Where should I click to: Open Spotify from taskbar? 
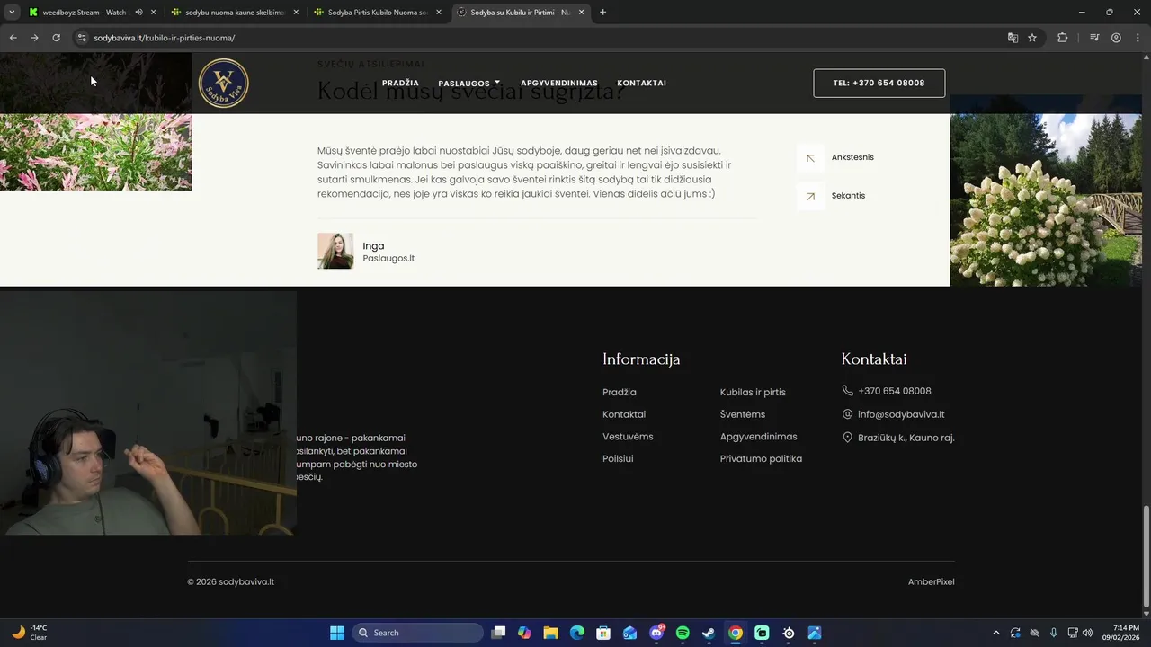[x=683, y=633]
